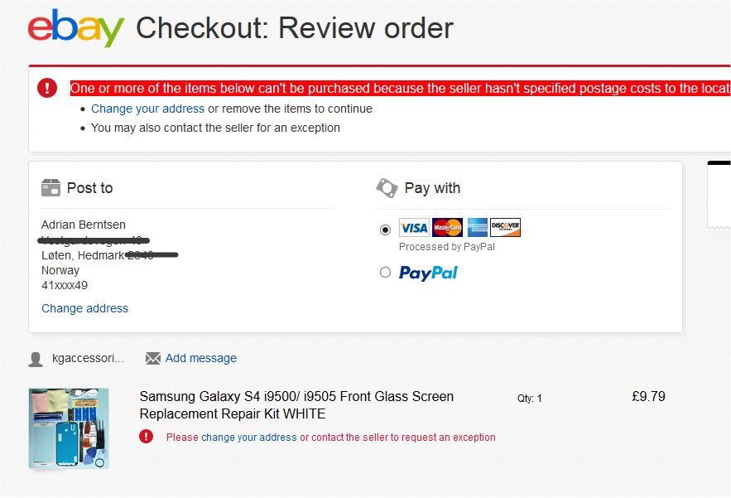Image resolution: width=731 pixels, height=498 pixels.
Task: Open Change your address link in error banner
Action: (147, 109)
